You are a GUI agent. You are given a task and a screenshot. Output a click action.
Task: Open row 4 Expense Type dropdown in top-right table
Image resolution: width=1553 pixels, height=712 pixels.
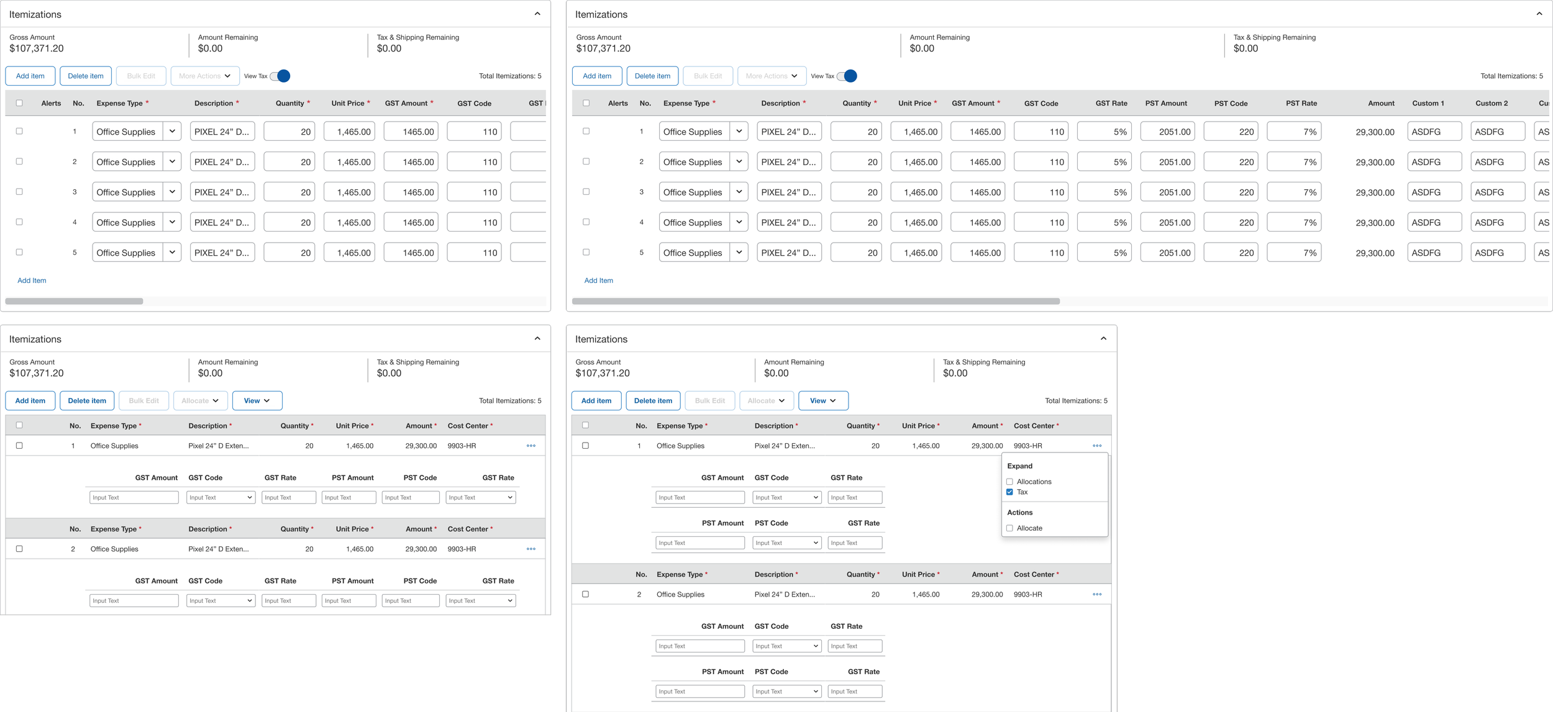739,222
